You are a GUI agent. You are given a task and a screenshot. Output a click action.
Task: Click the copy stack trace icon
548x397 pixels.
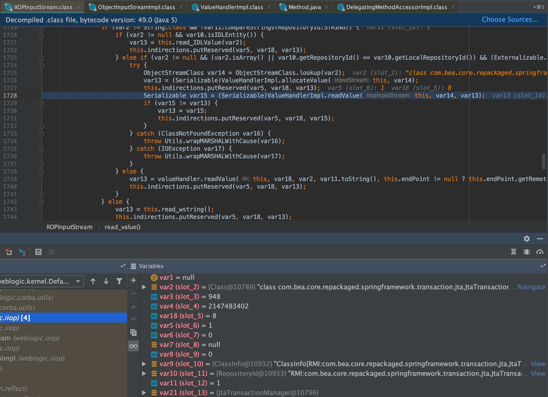(133, 333)
